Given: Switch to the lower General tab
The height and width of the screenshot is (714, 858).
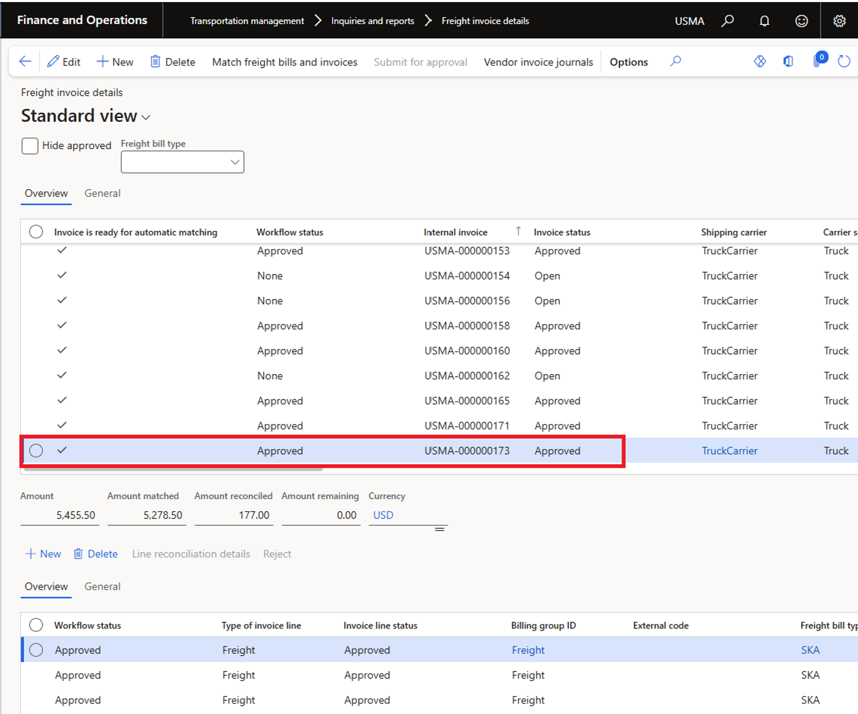Looking at the screenshot, I should (x=103, y=586).
